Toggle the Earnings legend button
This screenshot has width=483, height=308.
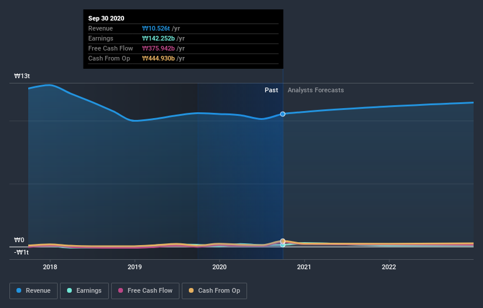[x=84, y=291]
